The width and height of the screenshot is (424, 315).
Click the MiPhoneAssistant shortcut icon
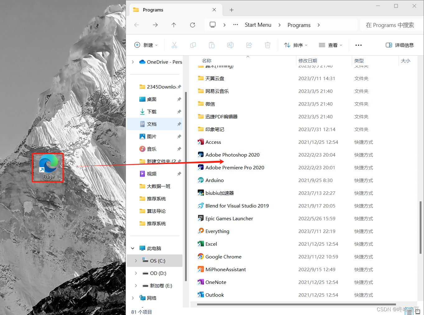click(x=201, y=269)
